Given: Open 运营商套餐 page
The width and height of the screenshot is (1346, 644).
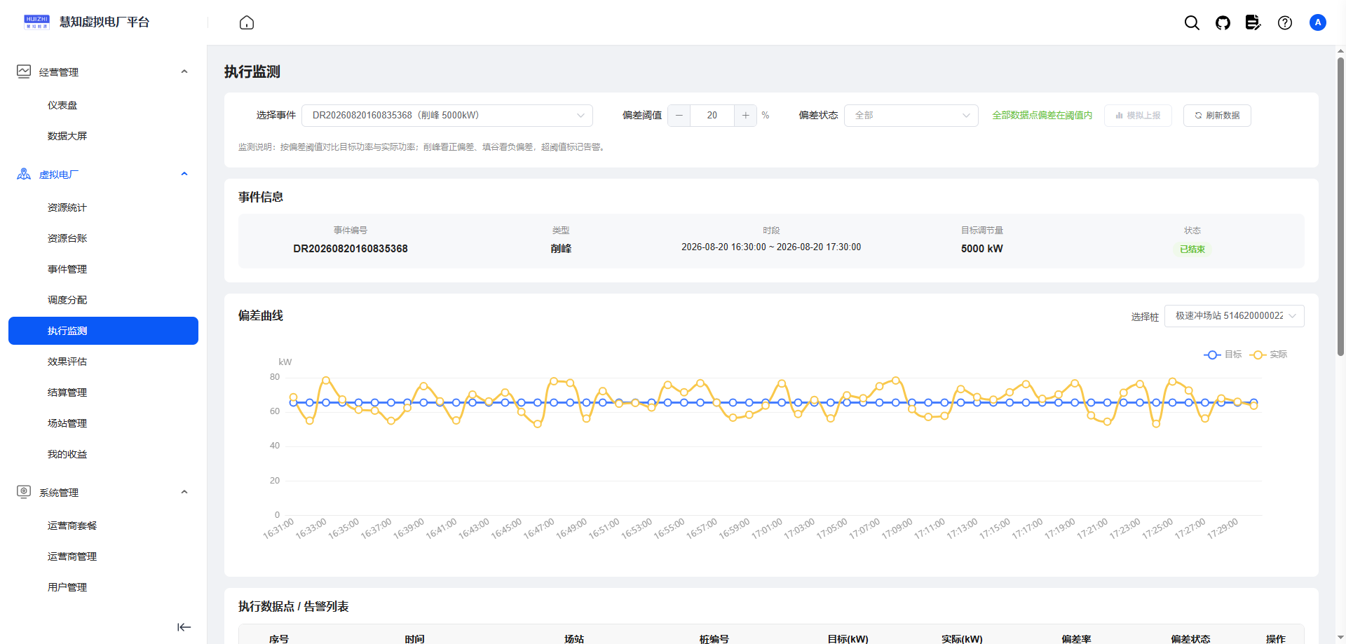Looking at the screenshot, I should click(x=103, y=526).
